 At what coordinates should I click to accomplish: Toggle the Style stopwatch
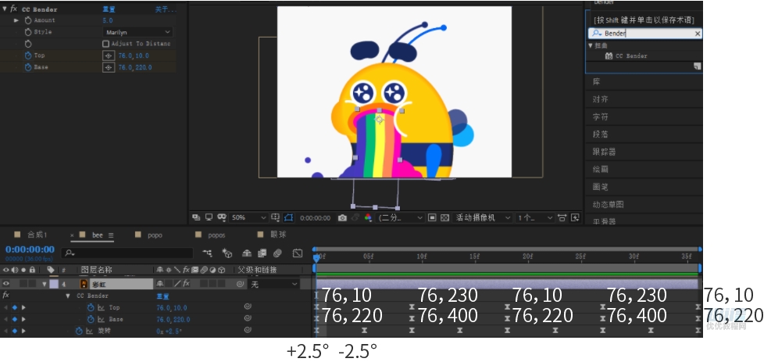(28, 32)
